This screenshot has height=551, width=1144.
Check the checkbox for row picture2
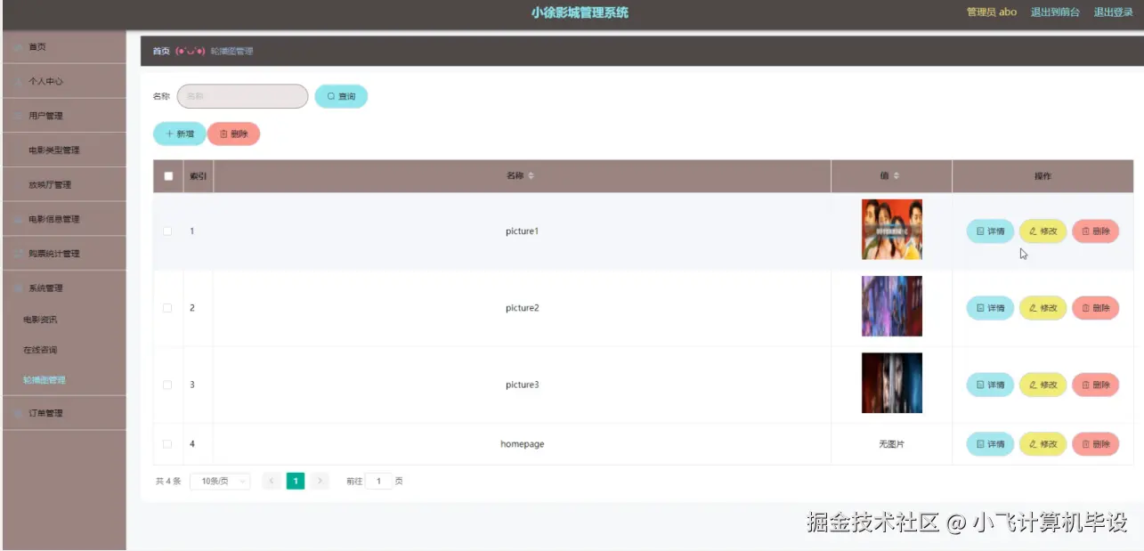coord(167,308)
